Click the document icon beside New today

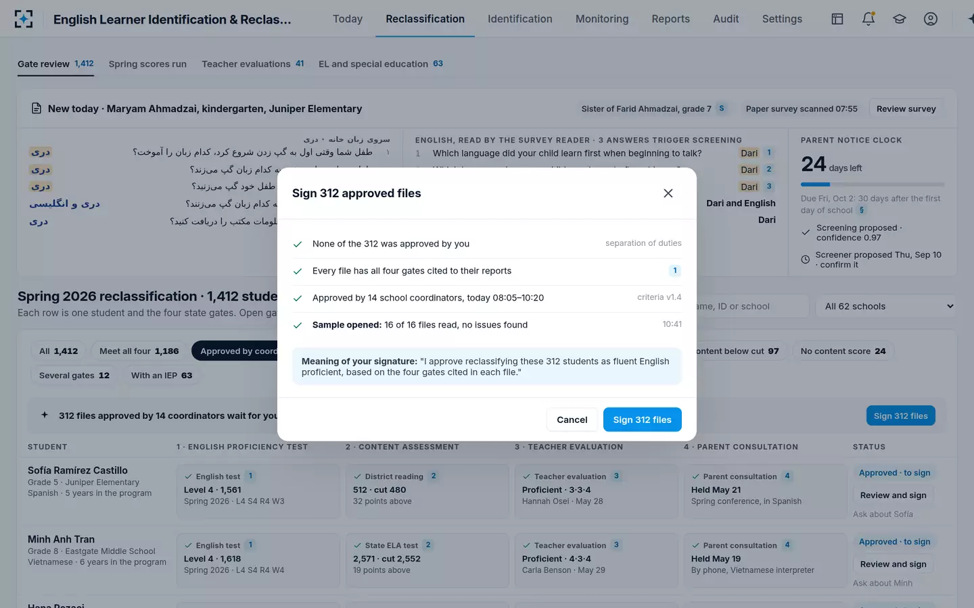point(37,109)
